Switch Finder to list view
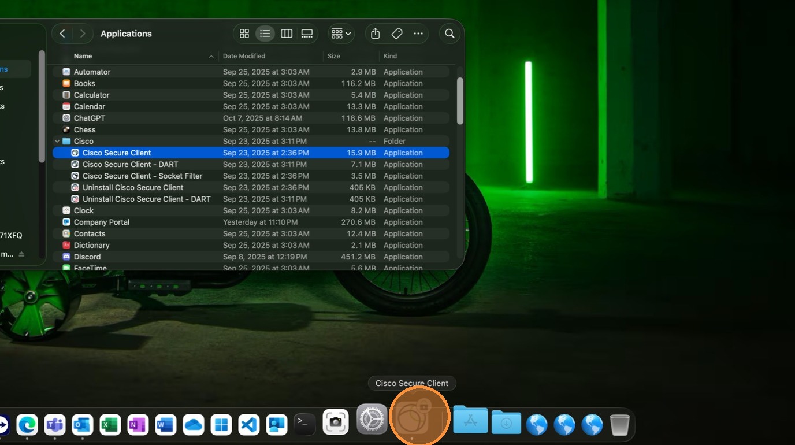The image size is (795, 445). click(265, 34)
